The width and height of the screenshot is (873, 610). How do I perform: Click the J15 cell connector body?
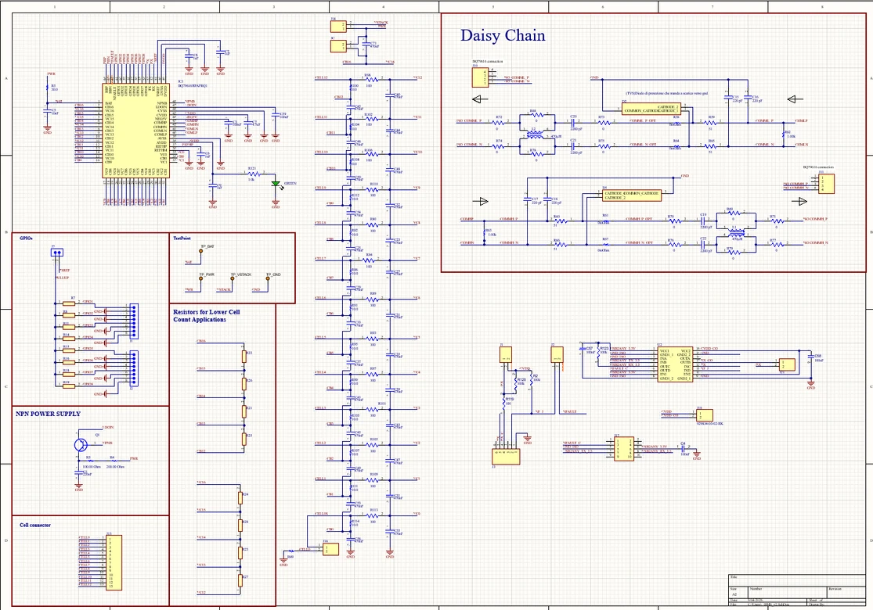114,562
